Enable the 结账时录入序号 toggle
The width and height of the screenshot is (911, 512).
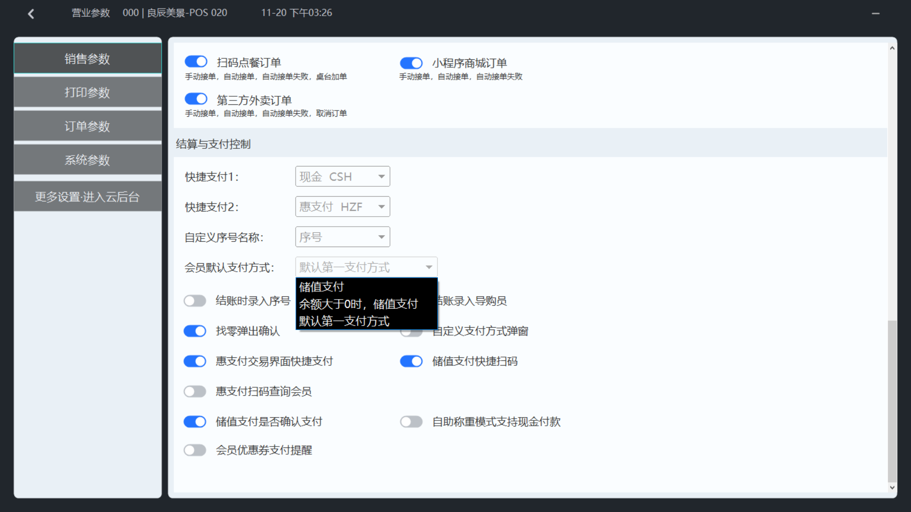pyautogui.click(x=195, y=301)
